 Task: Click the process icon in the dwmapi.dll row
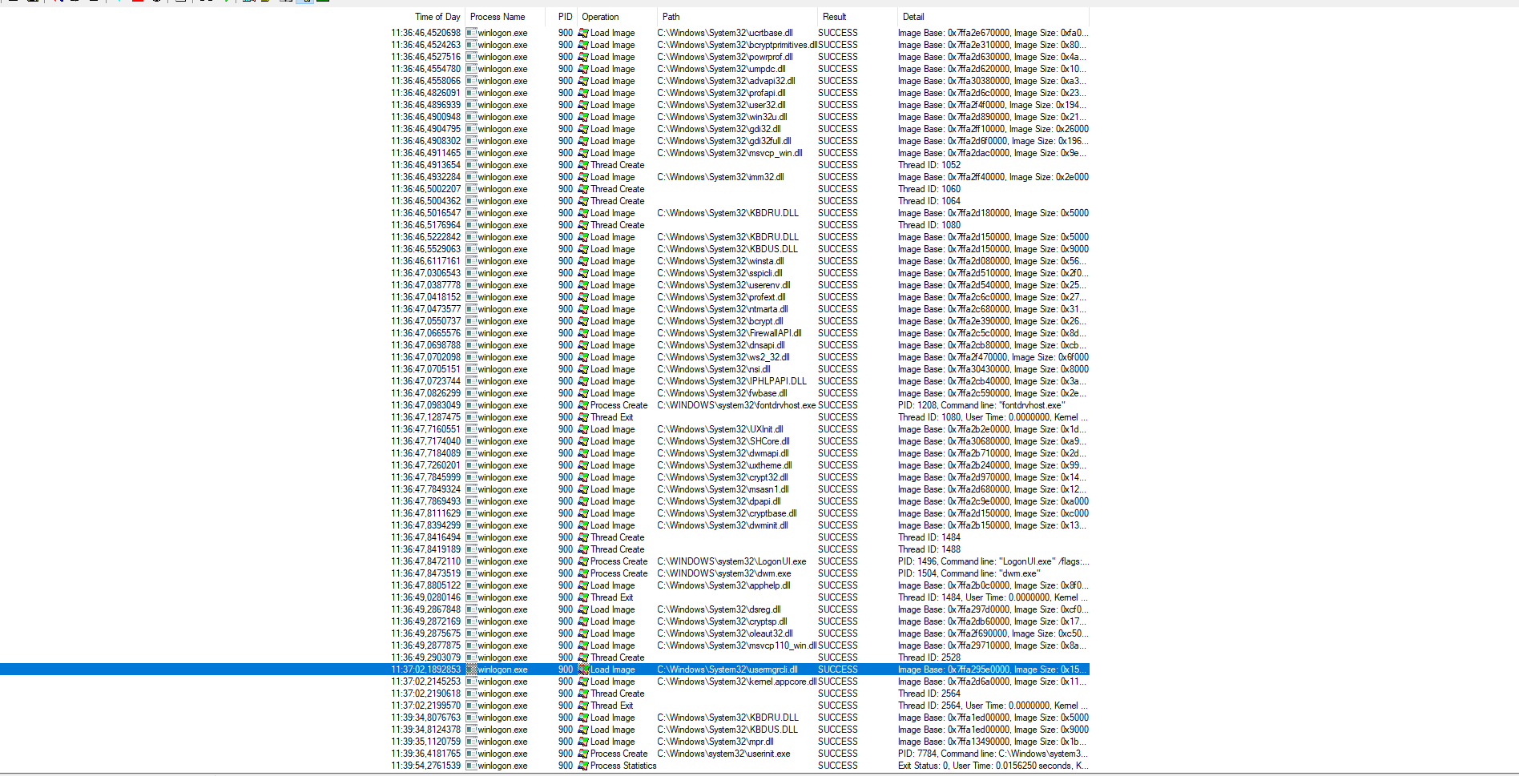[471, 453]
